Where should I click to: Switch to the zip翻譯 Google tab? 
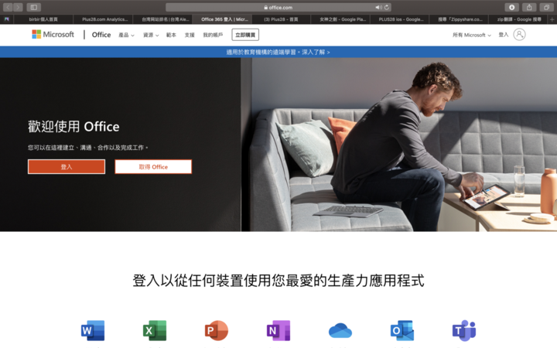[518, 19]
